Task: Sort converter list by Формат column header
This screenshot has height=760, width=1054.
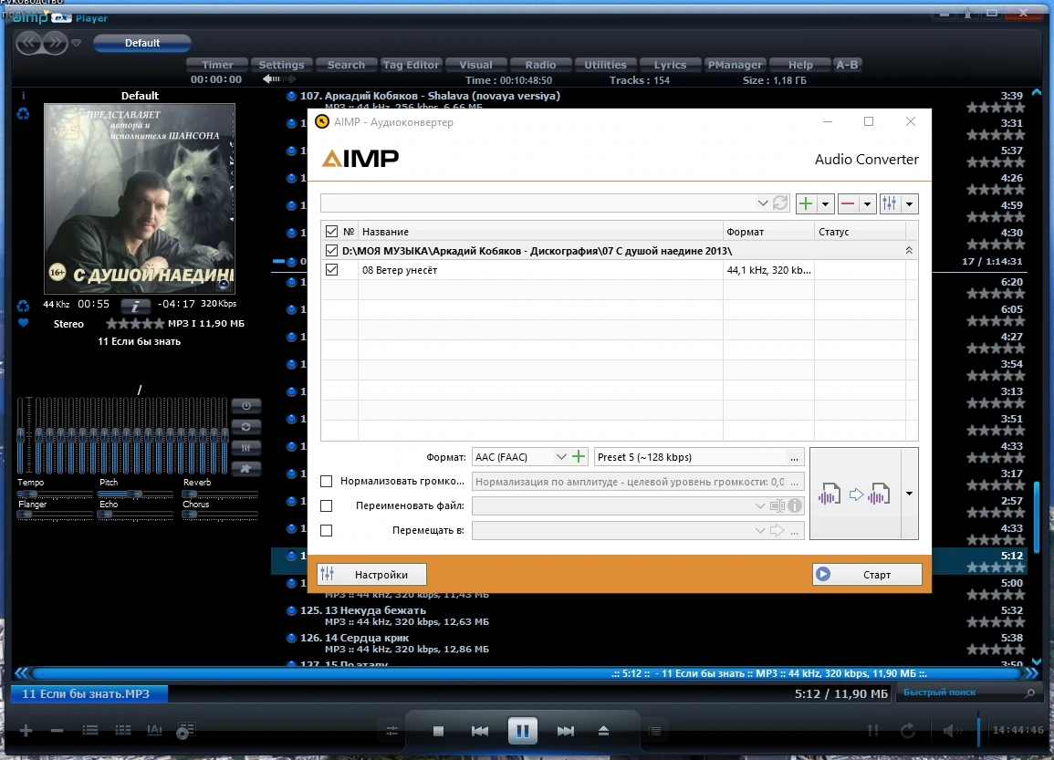Action: point(768,231)
